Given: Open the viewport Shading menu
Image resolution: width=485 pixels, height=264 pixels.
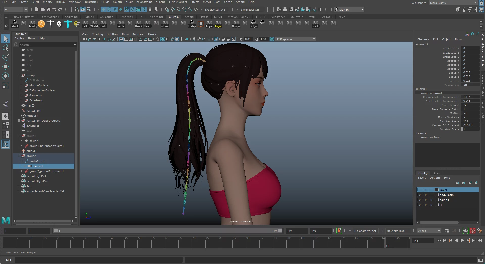Looking at the screenshot, I should coord(97,34).
